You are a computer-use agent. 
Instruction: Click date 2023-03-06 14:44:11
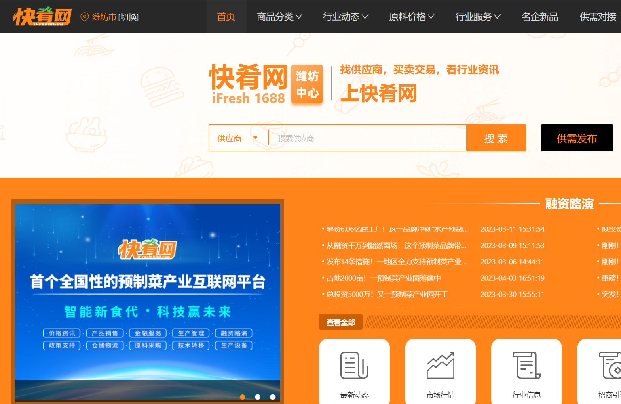[x=512, y=262]
